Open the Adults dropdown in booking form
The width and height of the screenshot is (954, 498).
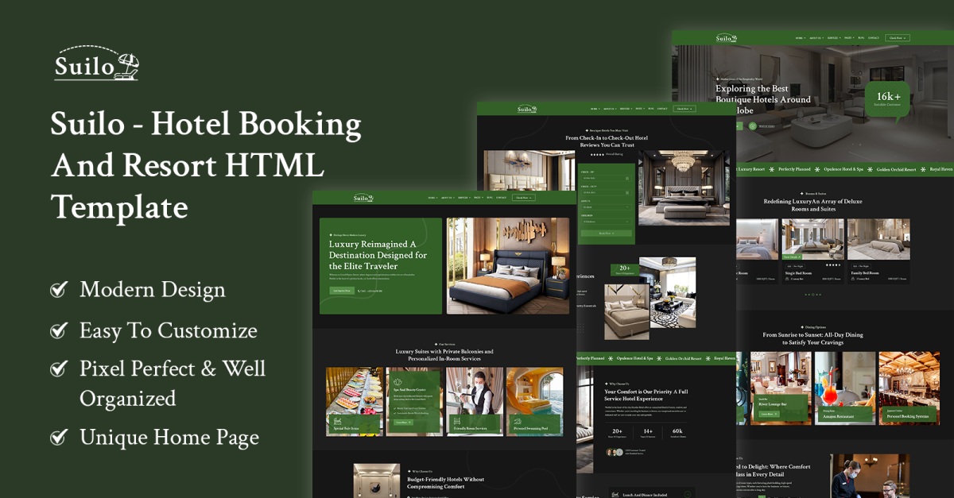coord(606,207)
